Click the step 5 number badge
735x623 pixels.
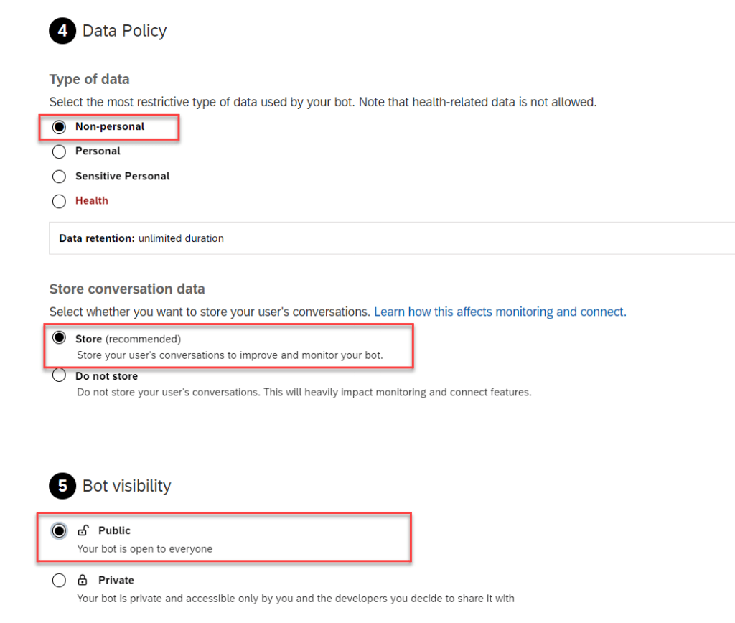(x=62, y=486)
